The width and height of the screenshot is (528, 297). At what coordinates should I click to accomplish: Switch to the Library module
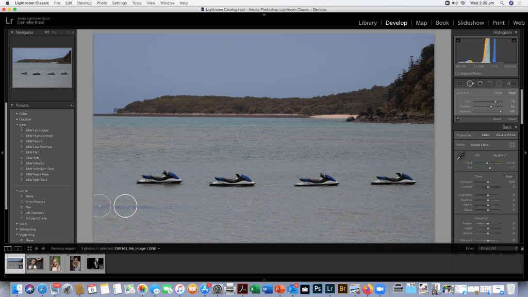(x=368, y=23)
